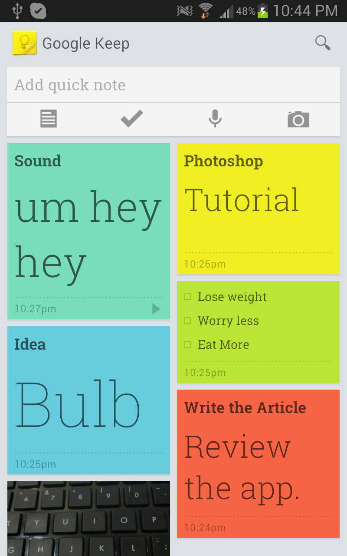Open the blue Idea Bulb note

point(88,400)
